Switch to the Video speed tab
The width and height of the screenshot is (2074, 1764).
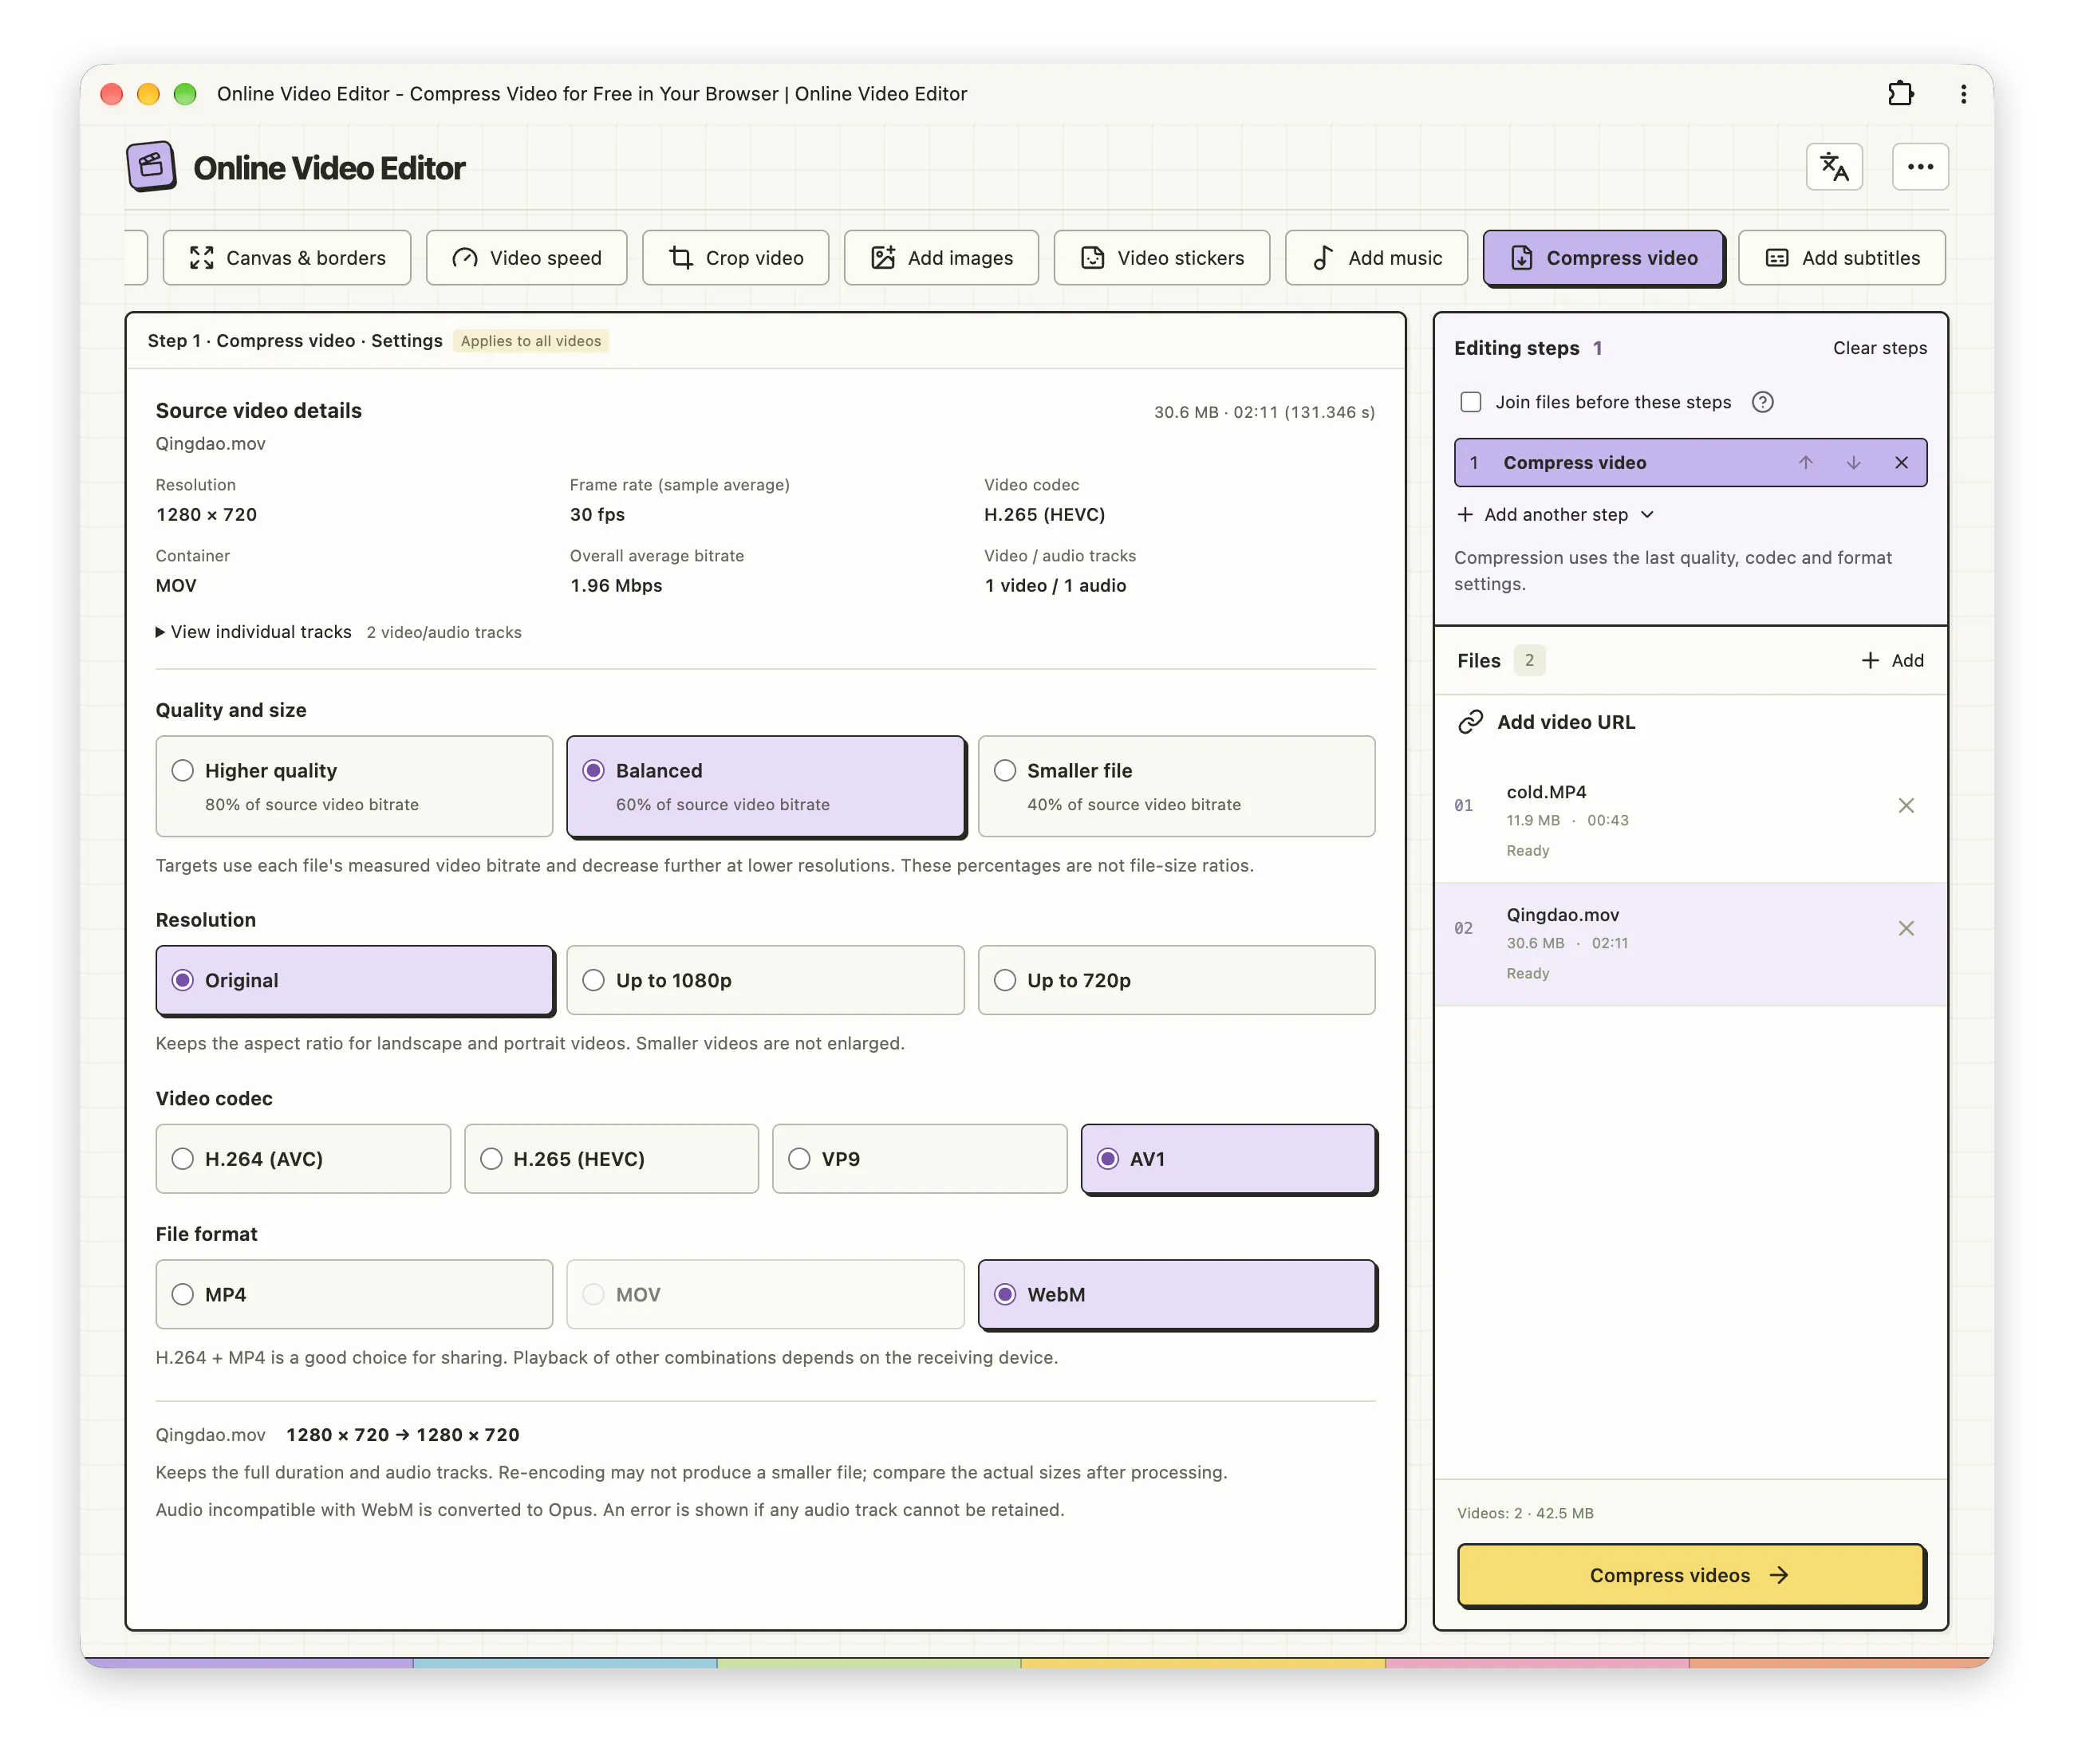526,258
